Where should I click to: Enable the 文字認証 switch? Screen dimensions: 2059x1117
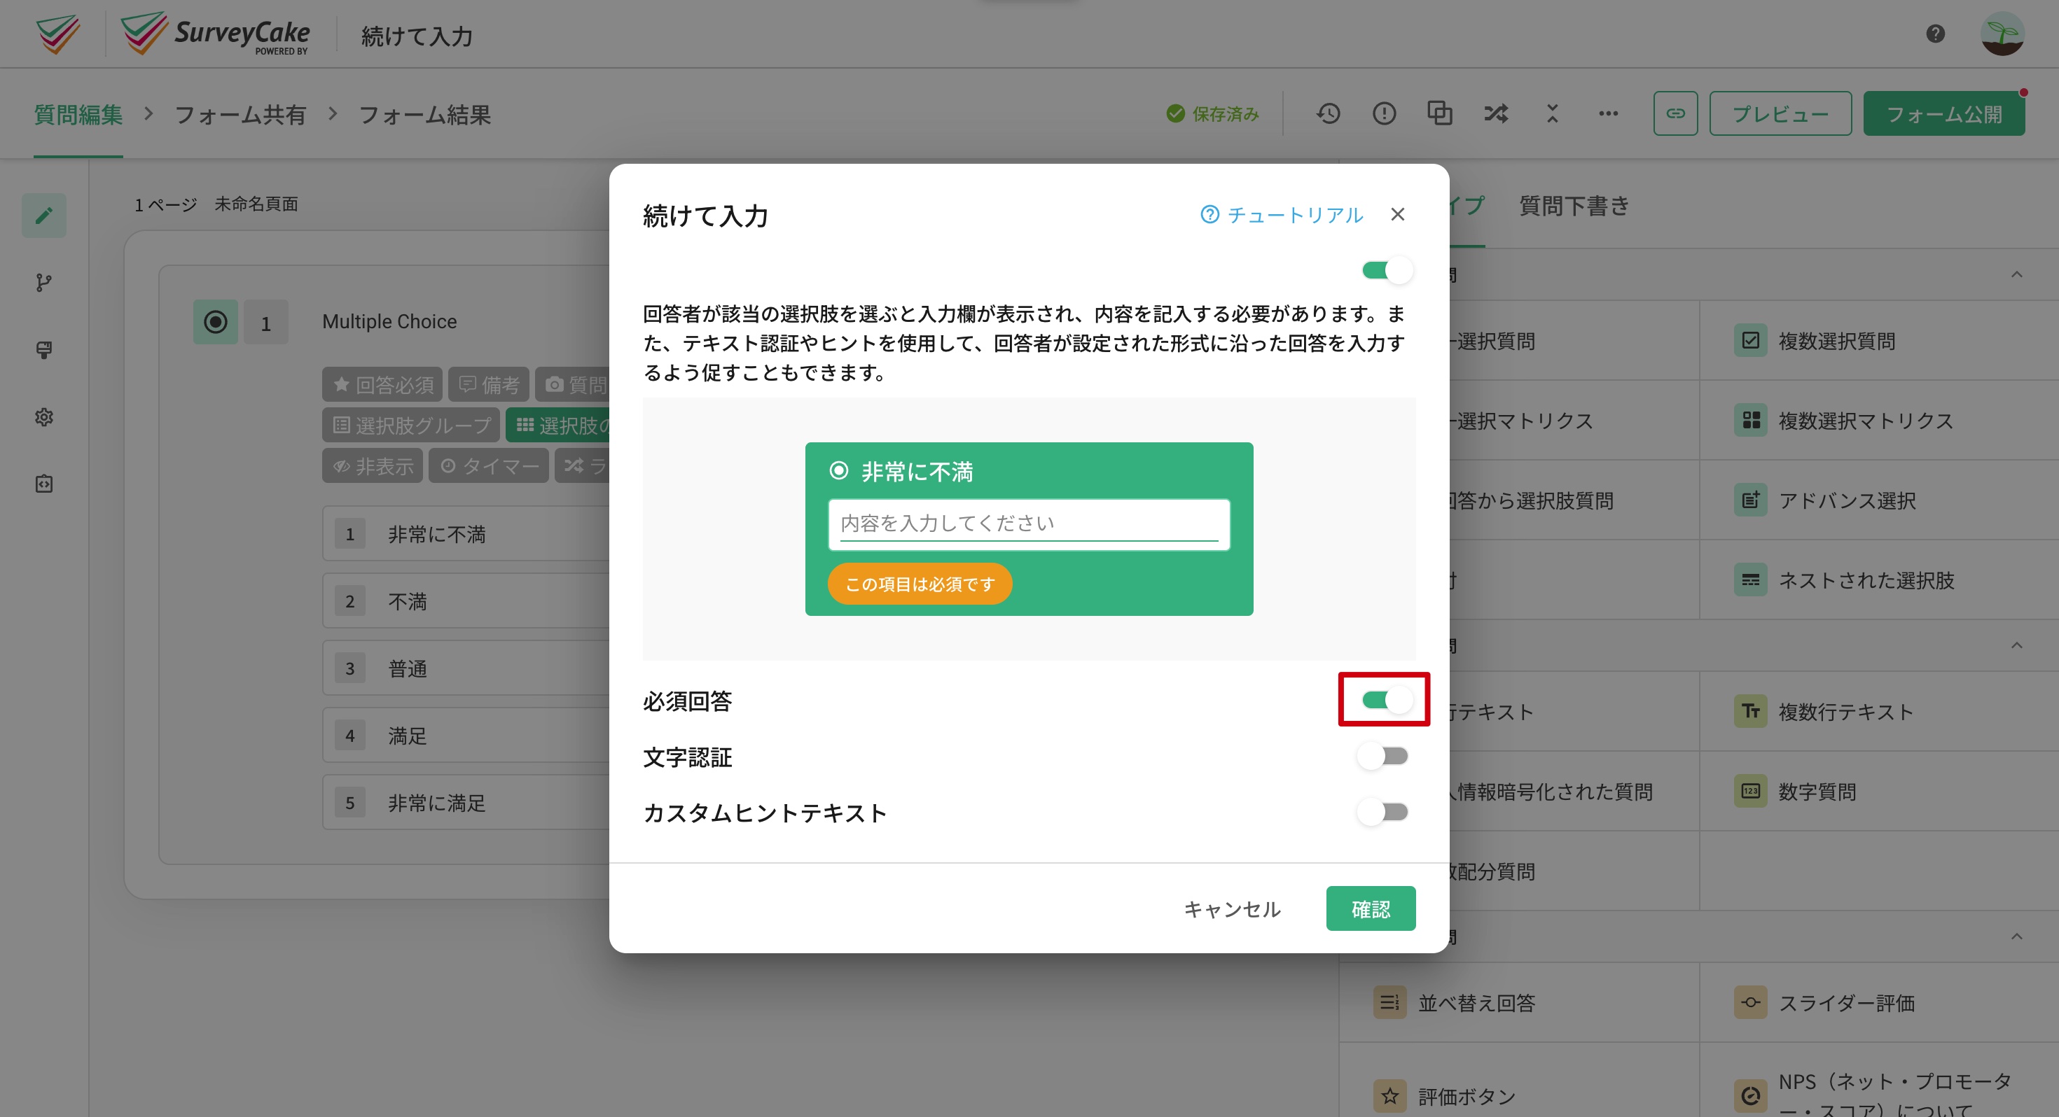tap(1382, 756)
